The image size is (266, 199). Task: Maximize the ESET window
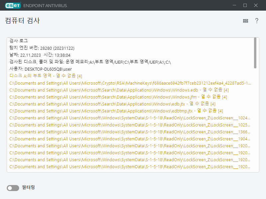coord(245,5)
